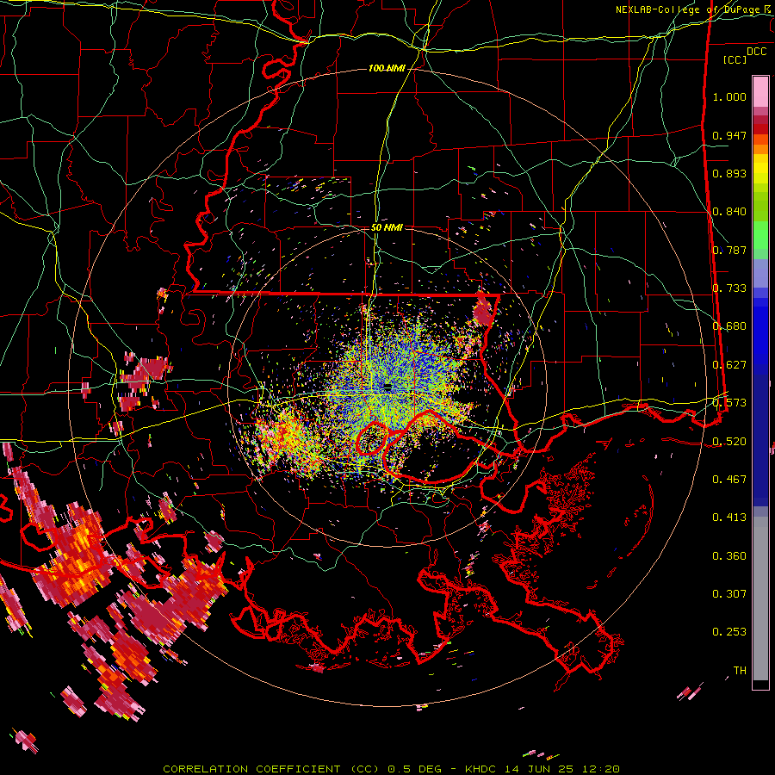Click the 0.360 scale value
Viewport: 775px width, 775px height.
tap(729, 556)
